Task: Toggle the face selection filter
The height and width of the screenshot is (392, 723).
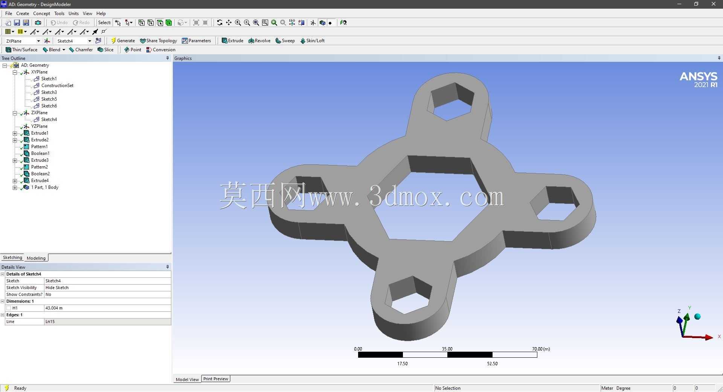Action: [x=160, y=23]
